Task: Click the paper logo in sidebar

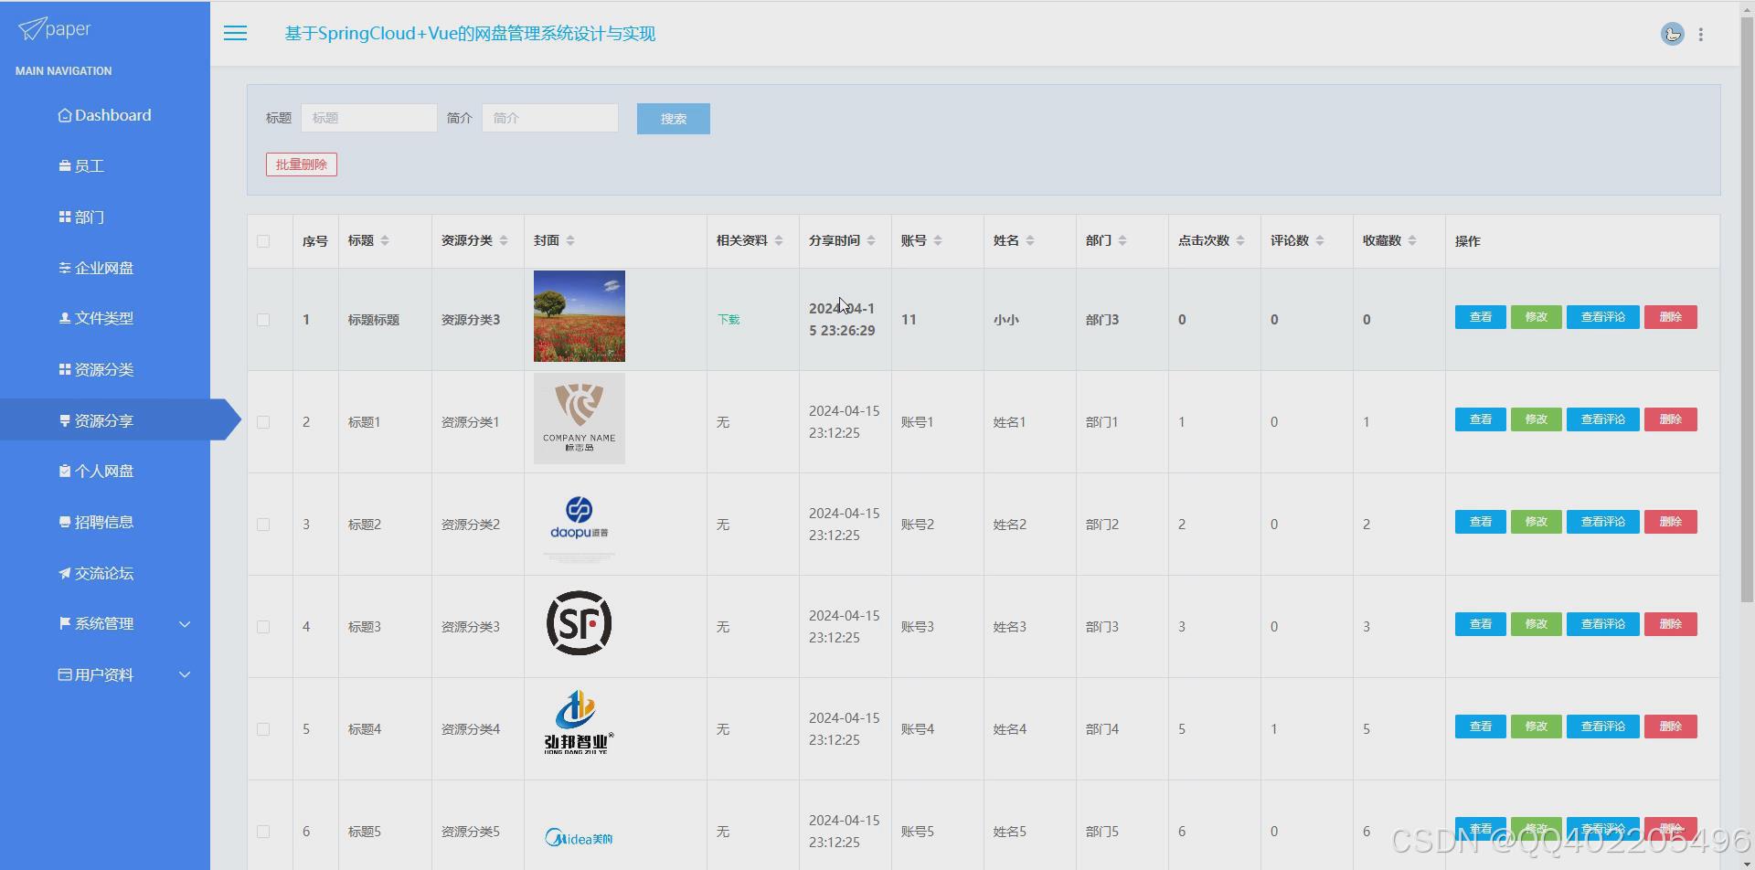Action: click(52, 28)
